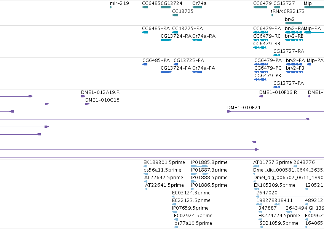Select the brv2-RA label
This screenshot has width=324, height=229.
tap(294, 28)
